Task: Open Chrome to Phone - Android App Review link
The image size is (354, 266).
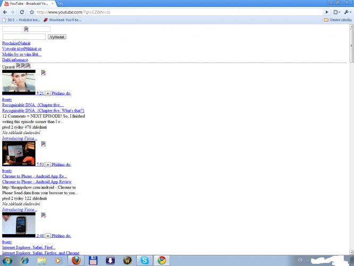Action: pyautogui.click(x=37, y=182)
